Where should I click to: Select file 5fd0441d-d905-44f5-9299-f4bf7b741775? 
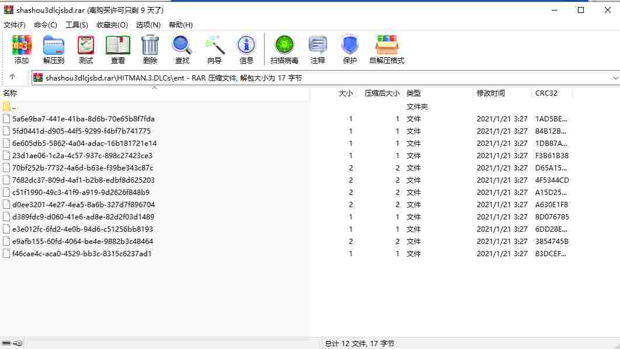81,131
